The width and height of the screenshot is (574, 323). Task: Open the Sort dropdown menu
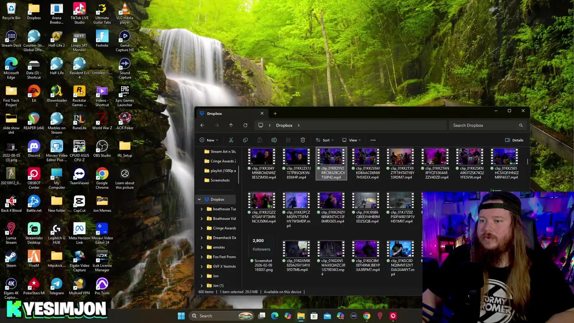(324, 140)
